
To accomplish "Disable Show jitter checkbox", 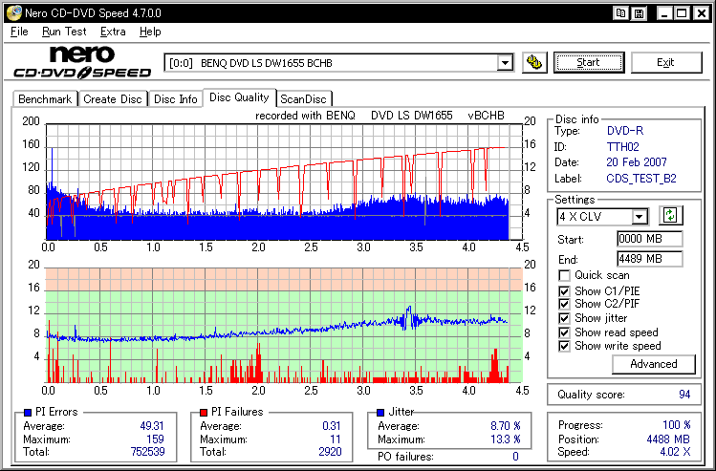I will pos(564,318).
